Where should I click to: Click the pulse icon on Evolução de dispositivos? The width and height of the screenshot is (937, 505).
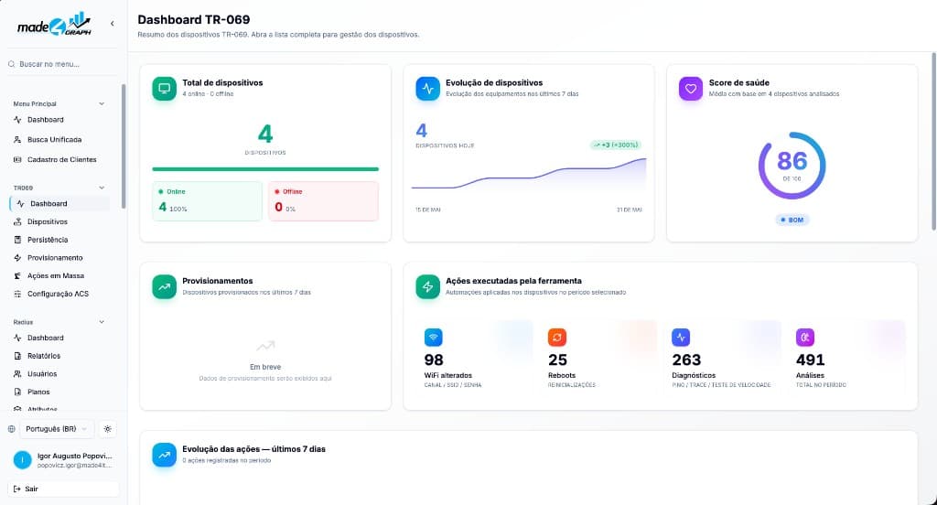click(x=428, y=89)
